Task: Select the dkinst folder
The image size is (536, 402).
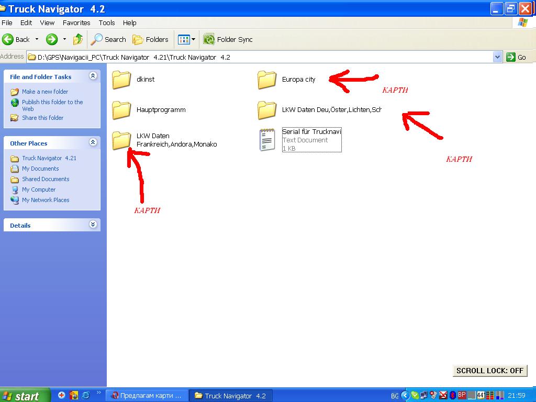Action: (x=133, y=80)
